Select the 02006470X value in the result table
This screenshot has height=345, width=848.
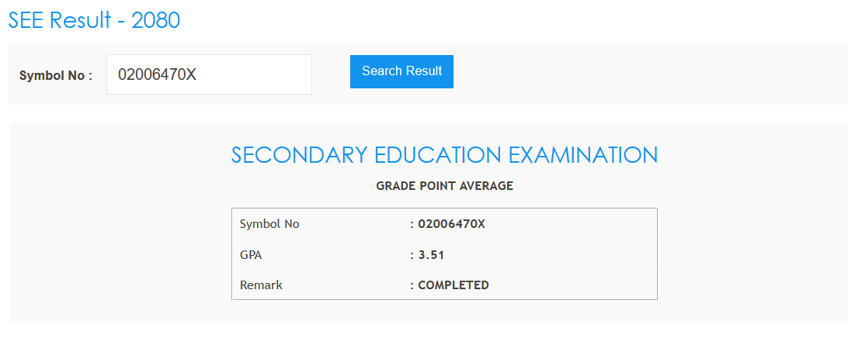click(451, 224)
